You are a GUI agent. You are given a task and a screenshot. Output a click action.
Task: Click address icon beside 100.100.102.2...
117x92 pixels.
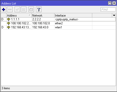(x=9, y=23)
